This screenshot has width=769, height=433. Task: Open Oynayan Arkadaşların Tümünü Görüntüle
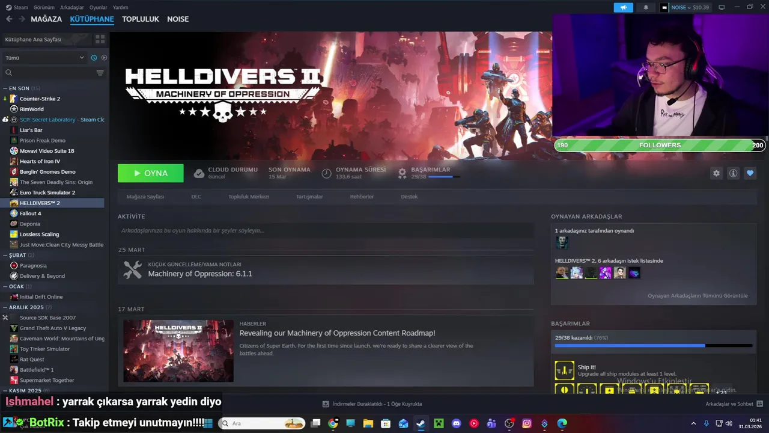pyautogui.click(x=698, y=296)
